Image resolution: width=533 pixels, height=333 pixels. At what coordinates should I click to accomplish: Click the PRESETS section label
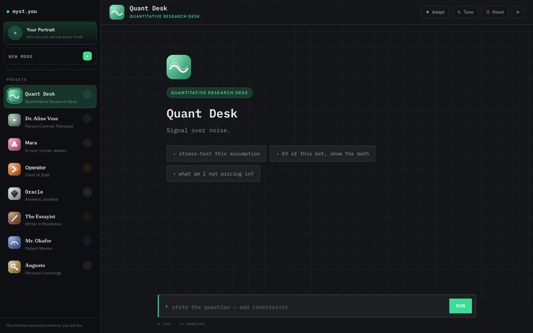[17, 80]
